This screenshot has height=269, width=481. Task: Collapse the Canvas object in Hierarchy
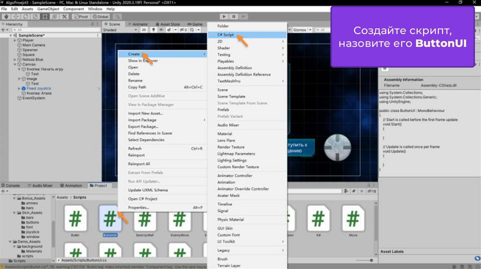point(15,65)
